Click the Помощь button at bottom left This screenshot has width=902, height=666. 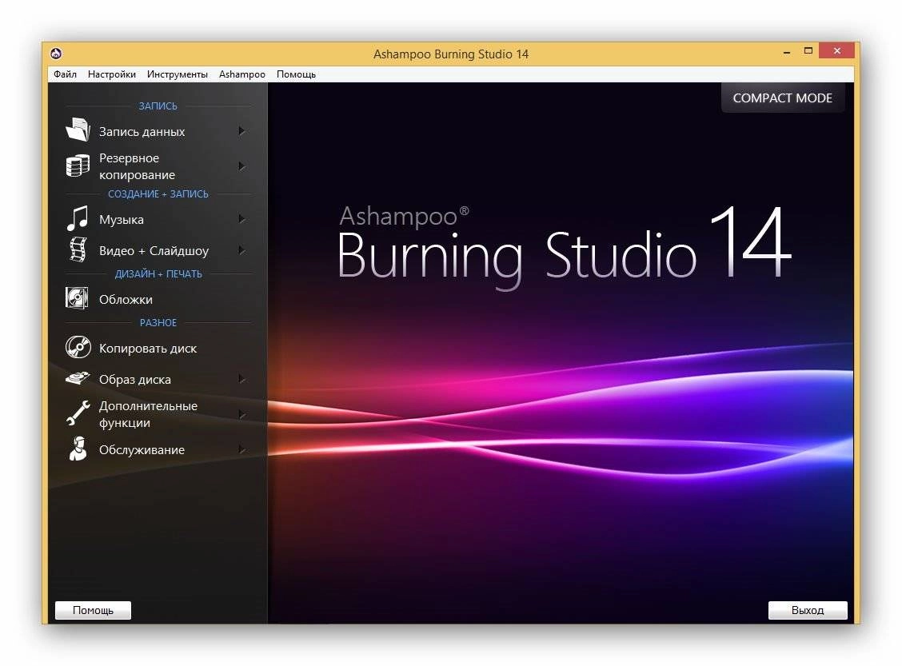point(94,610)
